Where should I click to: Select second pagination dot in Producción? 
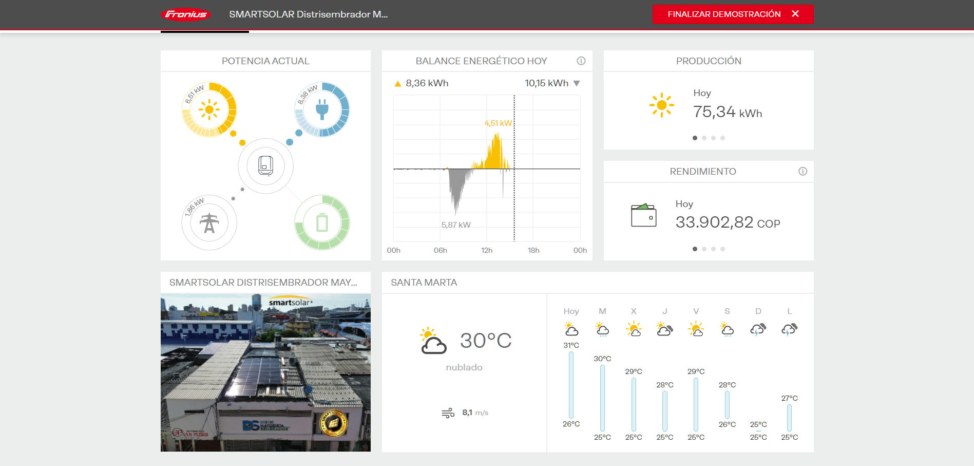click(704, 138)
